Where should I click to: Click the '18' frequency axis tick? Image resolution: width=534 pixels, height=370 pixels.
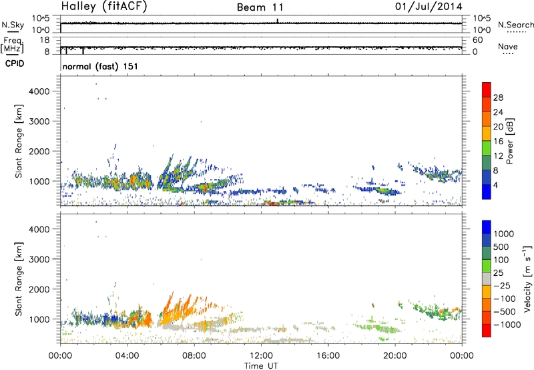tap(45, 40)
